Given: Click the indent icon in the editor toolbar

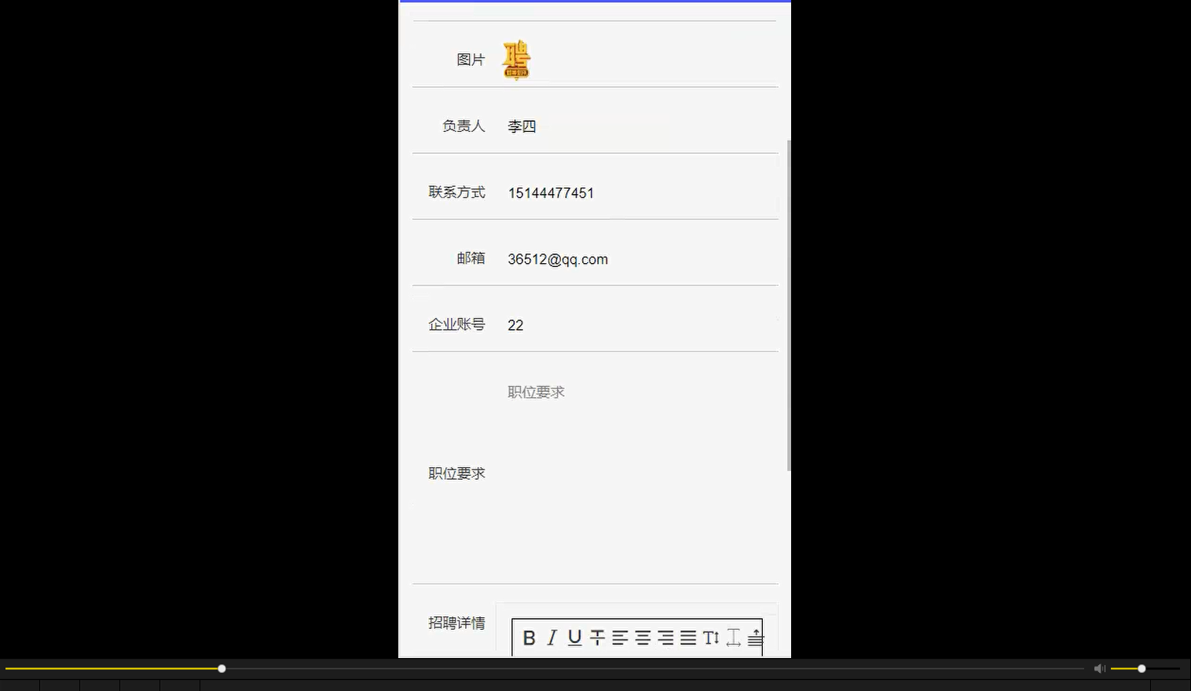Looking at the screenshot, I should pos(755,638).
